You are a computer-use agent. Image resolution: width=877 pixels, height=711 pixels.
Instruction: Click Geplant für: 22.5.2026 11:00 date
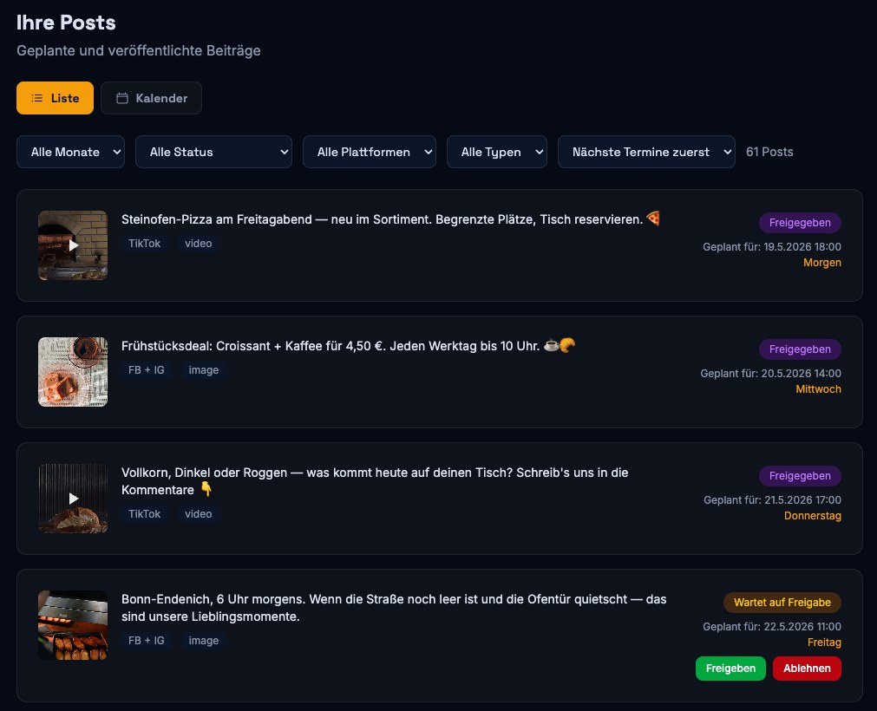[x=772, y=627]
